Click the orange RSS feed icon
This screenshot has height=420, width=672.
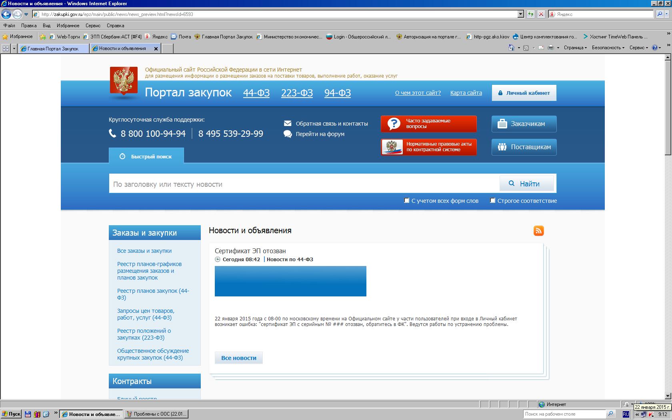pos(538,231)
